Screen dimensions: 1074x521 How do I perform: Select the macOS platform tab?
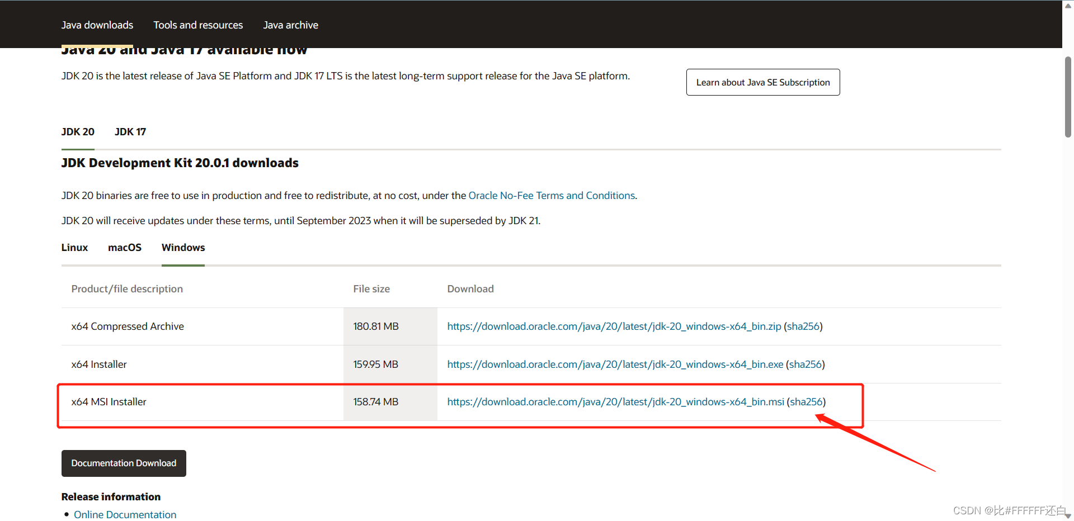point(125,248)
